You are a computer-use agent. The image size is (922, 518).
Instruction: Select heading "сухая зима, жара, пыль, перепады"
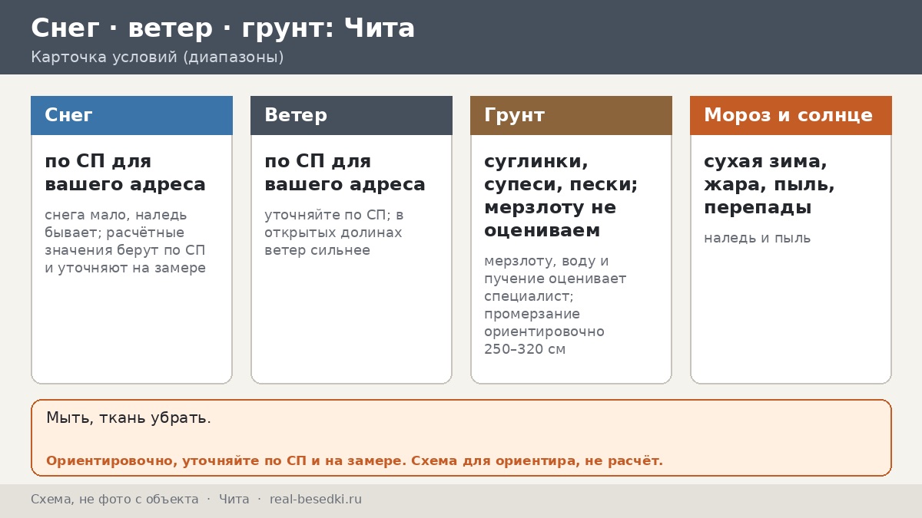769,184
